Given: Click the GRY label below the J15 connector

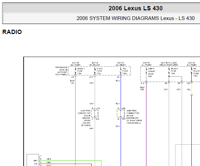Looking at the screenshot, I should [92, 129].
